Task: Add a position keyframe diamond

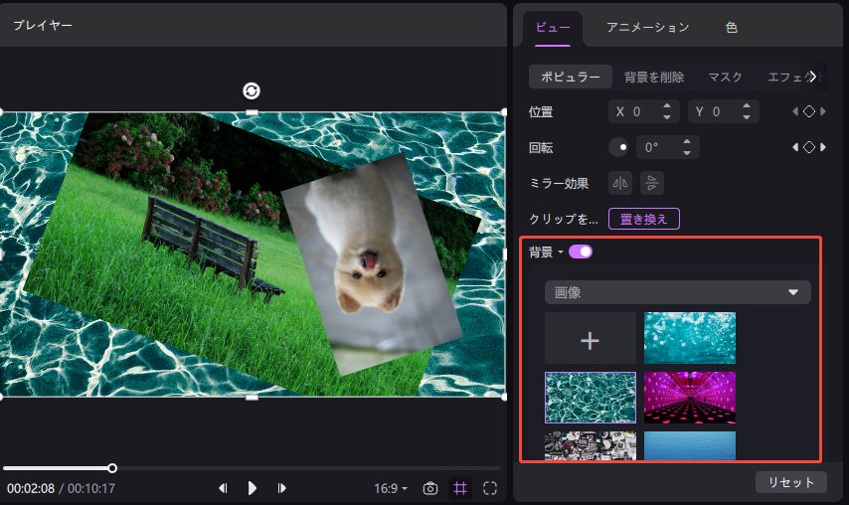Action: [809, 111]
